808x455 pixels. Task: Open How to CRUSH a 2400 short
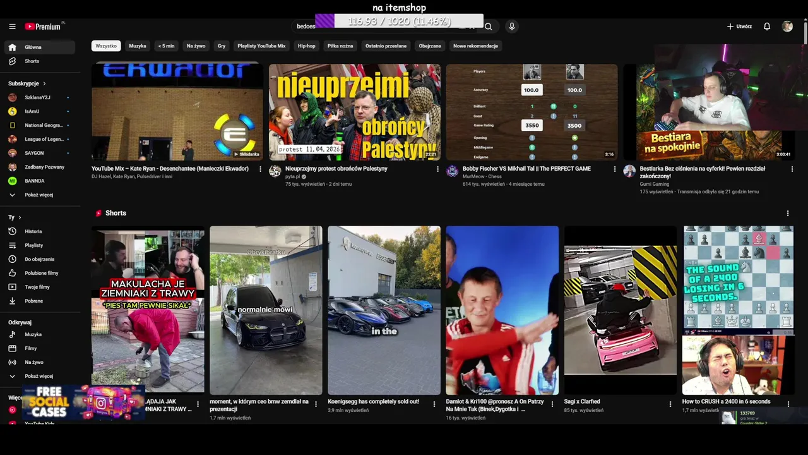click(x=738, y=310)
